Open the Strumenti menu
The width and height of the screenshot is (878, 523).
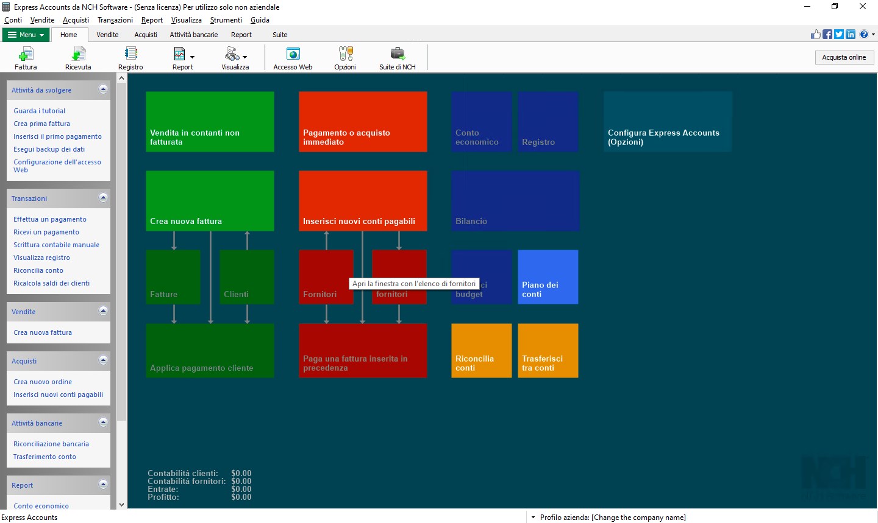226,20
